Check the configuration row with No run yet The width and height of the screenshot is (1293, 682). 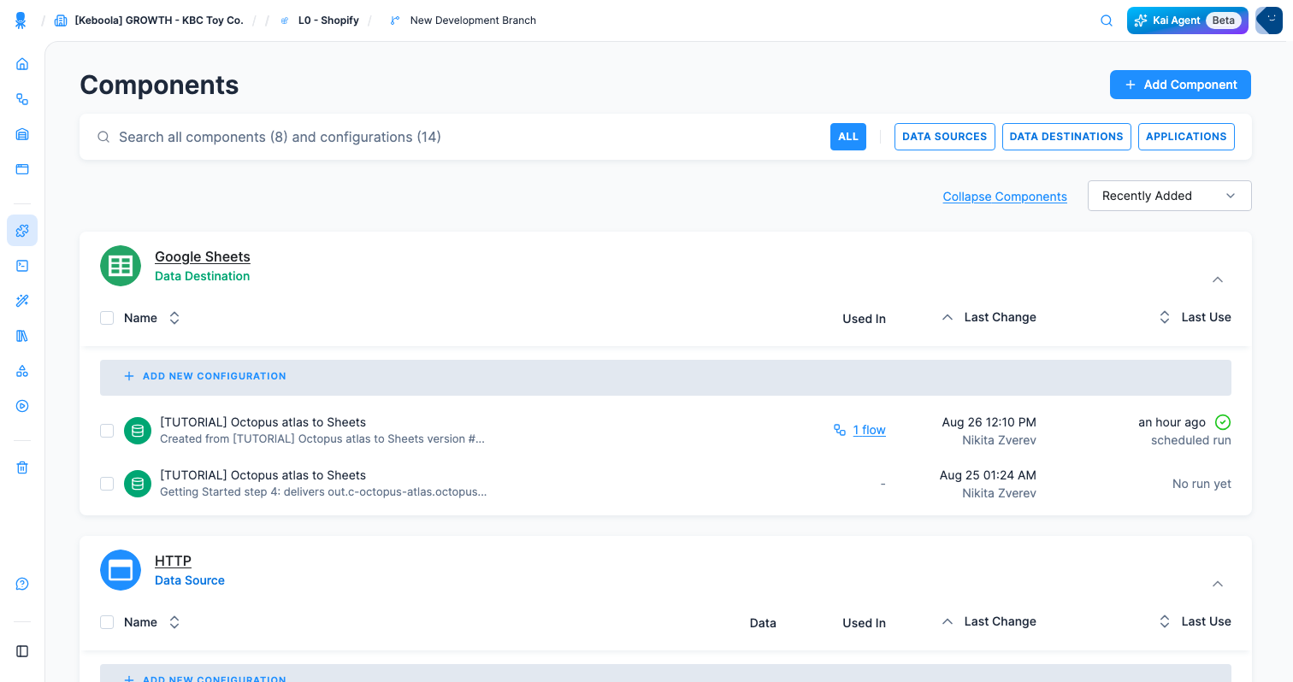107,484
